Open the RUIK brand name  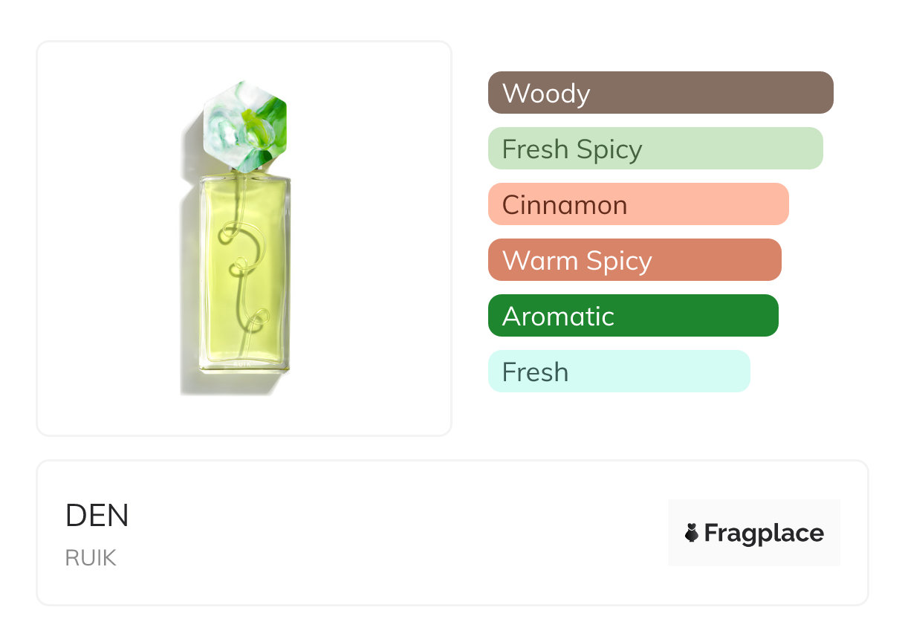click(x=91, y=558)
